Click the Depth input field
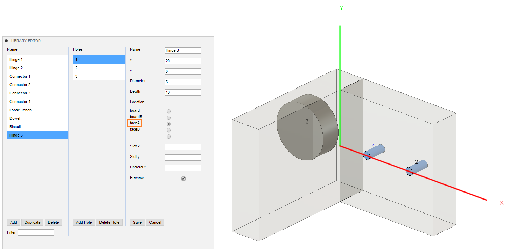 click(183, 92)
